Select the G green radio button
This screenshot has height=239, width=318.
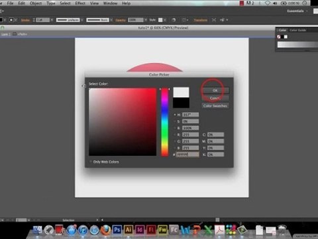175,141
